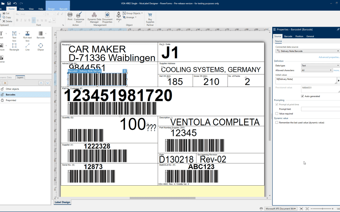340x212 pixels.
Task: Click the Cut scissors command
Action: point(6,13)
